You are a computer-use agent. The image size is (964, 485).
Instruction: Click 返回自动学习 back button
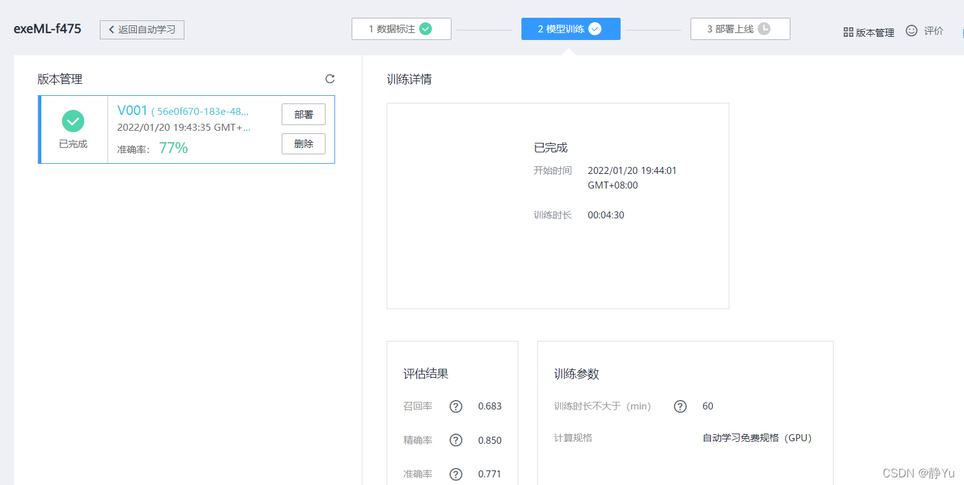(142, 29)
